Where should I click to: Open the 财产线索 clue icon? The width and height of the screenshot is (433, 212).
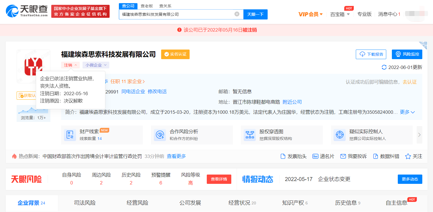coord(70,135)
